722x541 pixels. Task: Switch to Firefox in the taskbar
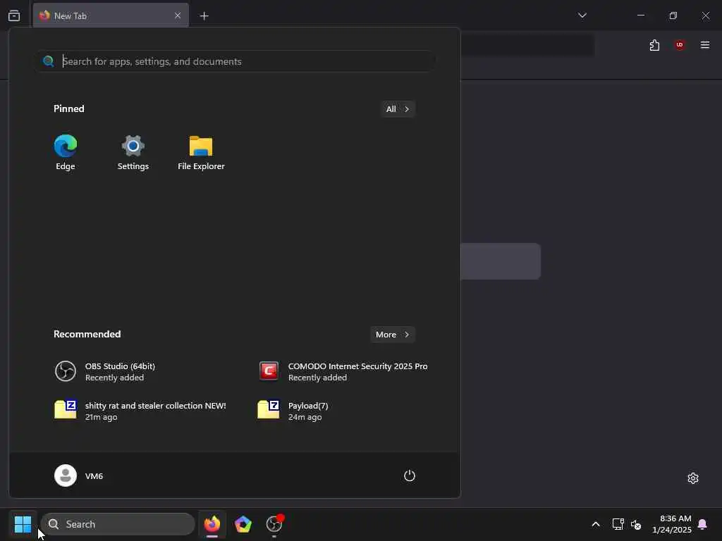(212, 524)
